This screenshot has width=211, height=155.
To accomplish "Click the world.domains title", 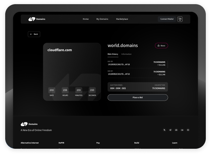I will (122, 45).
